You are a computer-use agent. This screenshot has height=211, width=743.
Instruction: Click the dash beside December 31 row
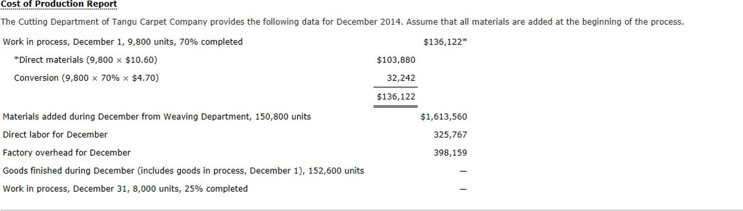coord(463,189)
